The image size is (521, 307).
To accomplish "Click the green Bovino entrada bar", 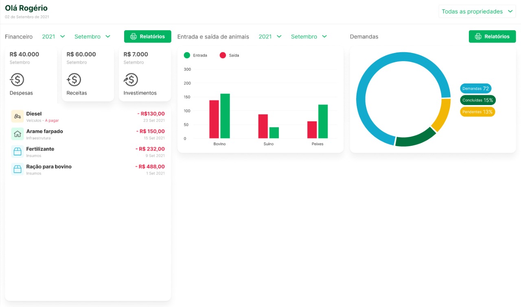I will tap(225, 116).
